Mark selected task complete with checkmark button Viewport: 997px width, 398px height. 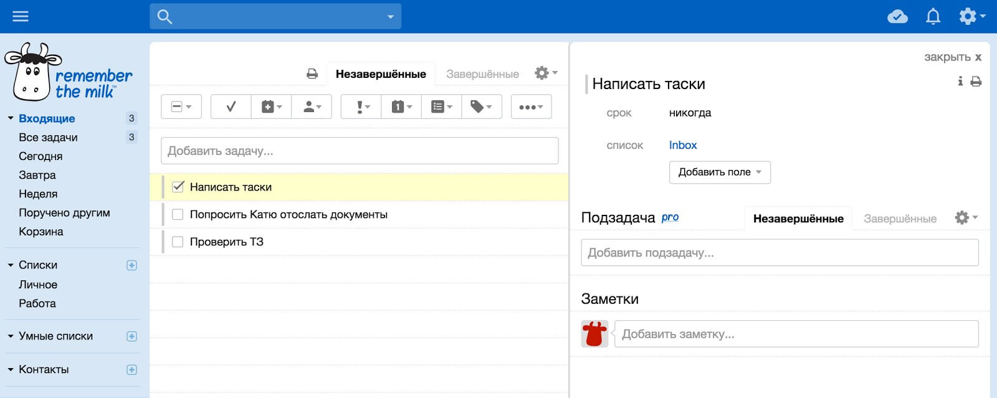click(231, 107)
